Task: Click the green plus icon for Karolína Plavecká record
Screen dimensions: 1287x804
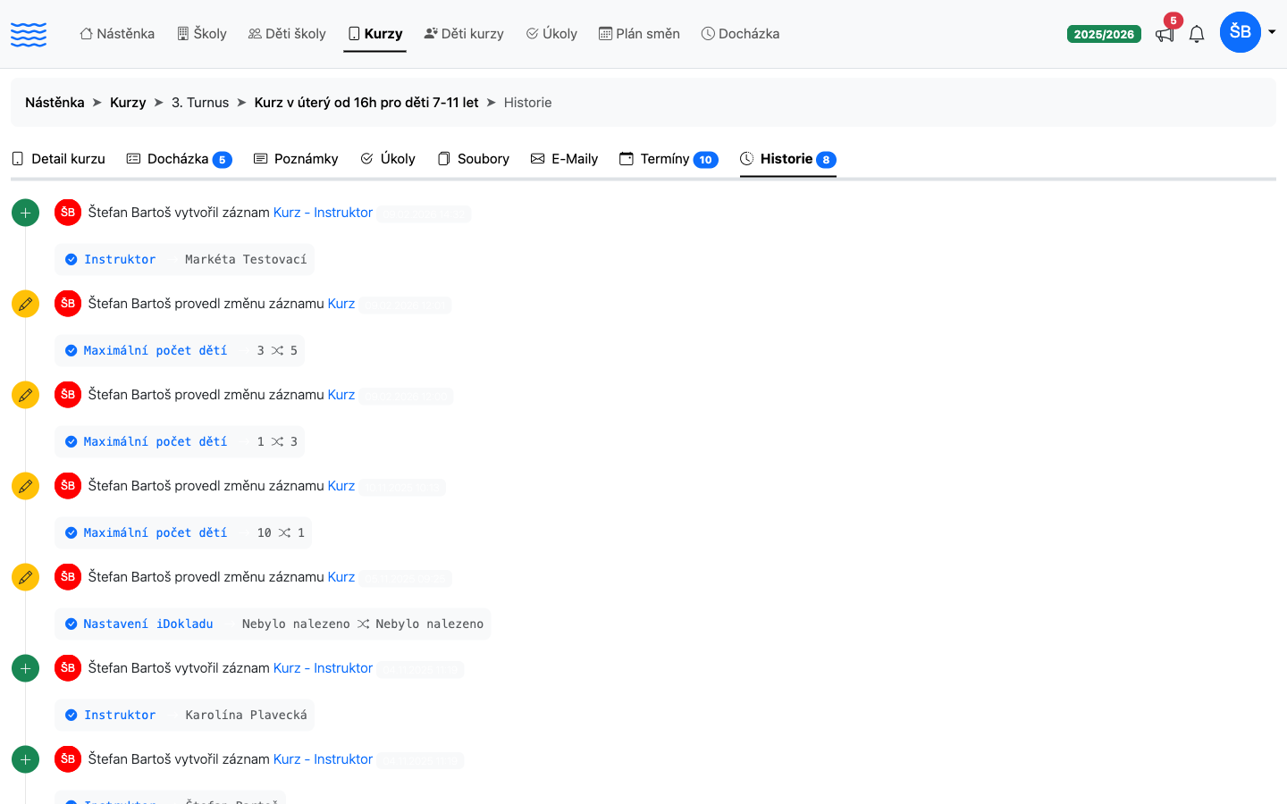Action: pyautogui.click(x=25, y=668)
